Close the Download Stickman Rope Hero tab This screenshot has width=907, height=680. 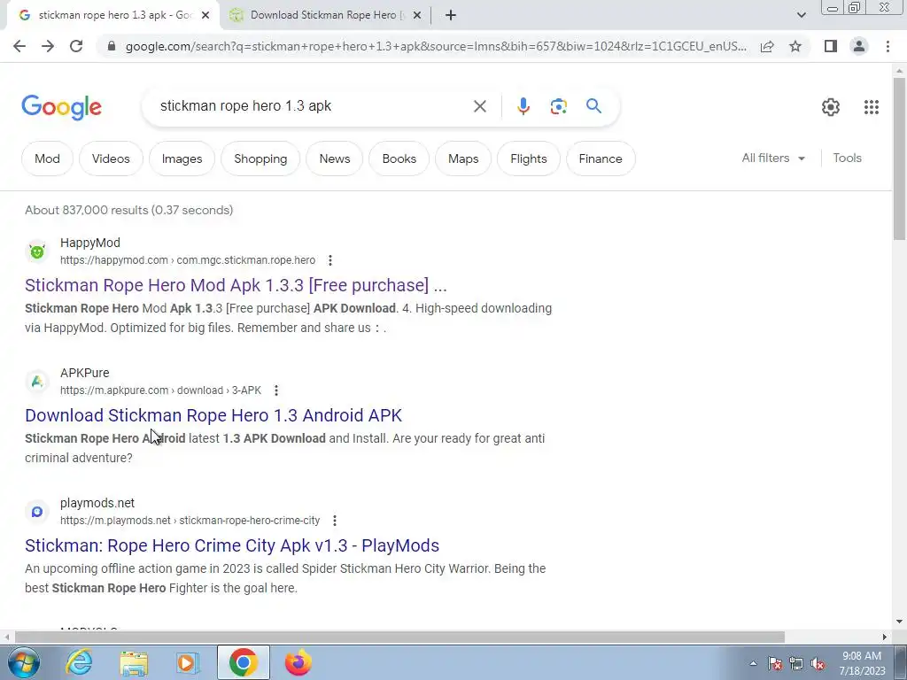pos(417,15)
